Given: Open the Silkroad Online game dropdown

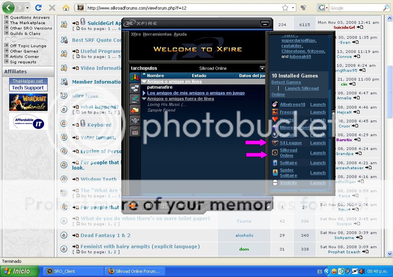Looking at the screenshot, I should (x=263, y=68).
